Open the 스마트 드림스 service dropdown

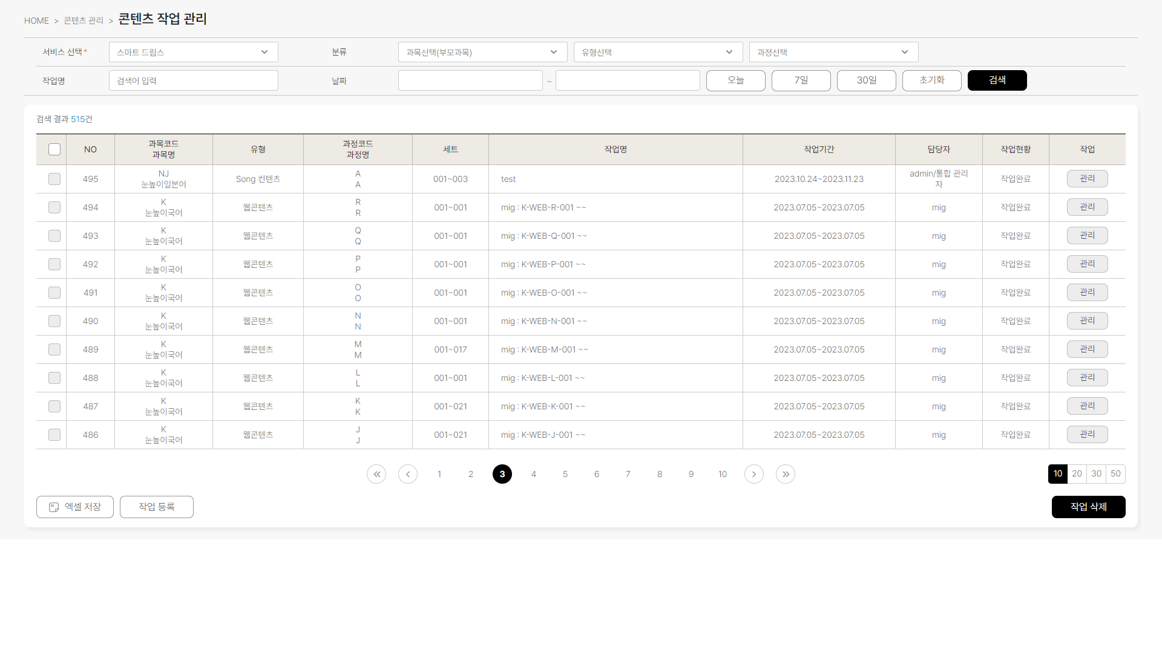(x=194, y=52)
